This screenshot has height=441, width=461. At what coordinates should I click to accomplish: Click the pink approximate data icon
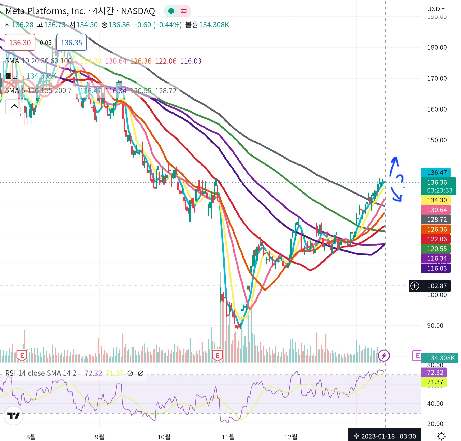184,11
